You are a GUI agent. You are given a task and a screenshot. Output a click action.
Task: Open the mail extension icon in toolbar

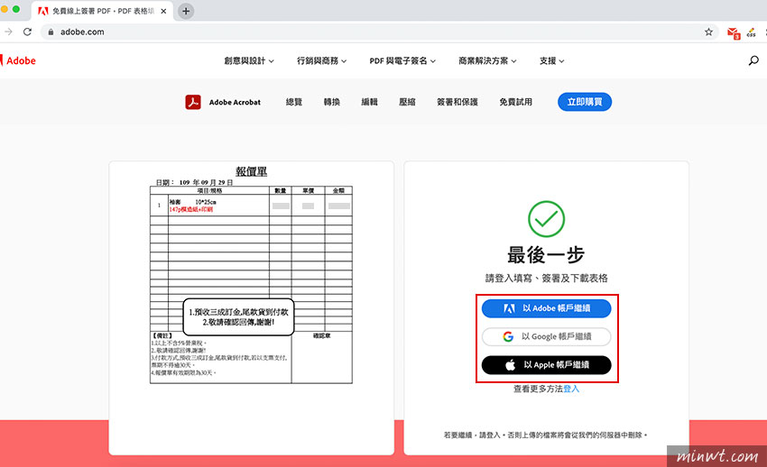[x=734, y=32]
